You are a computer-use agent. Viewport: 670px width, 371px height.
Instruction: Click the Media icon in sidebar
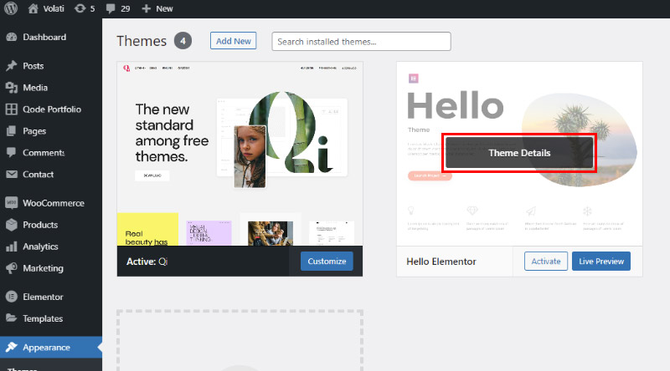(12, 88)
